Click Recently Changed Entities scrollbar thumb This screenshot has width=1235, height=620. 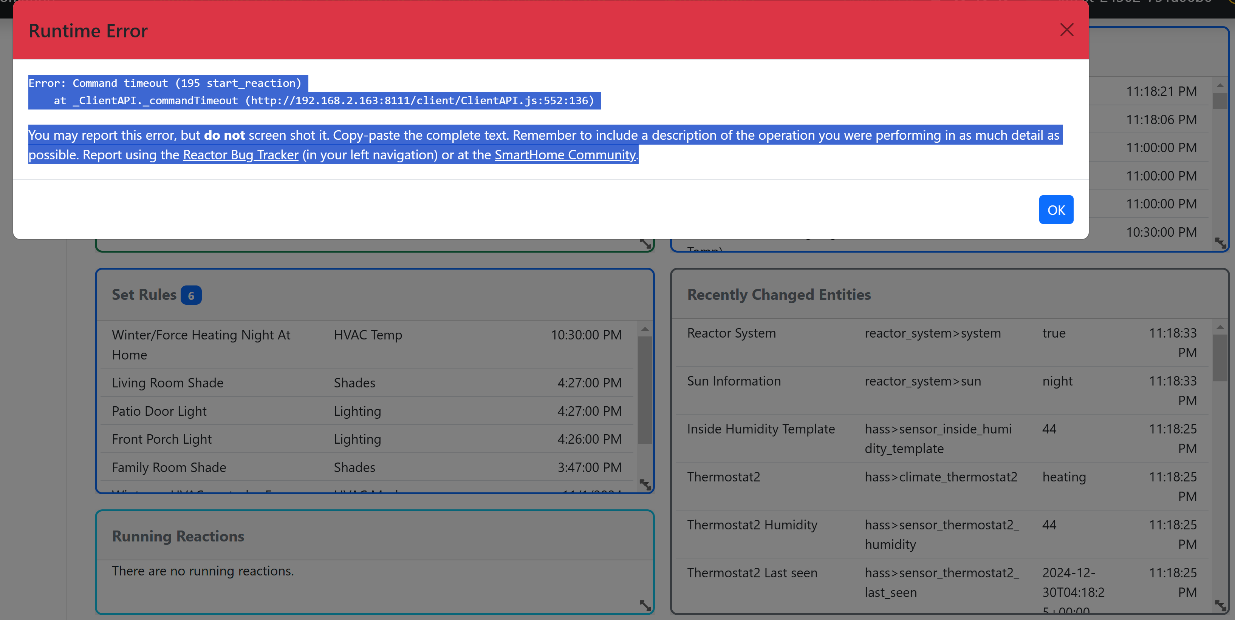[x=1220, y=358]
